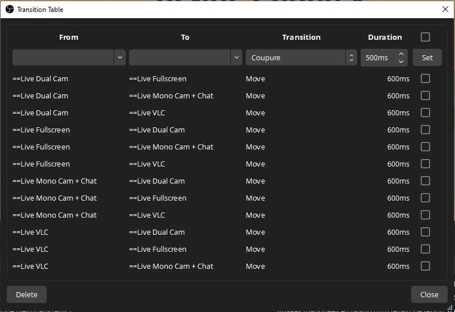Increase the 500ms duration with up arrow
The image size is (455, 312).
402,54
